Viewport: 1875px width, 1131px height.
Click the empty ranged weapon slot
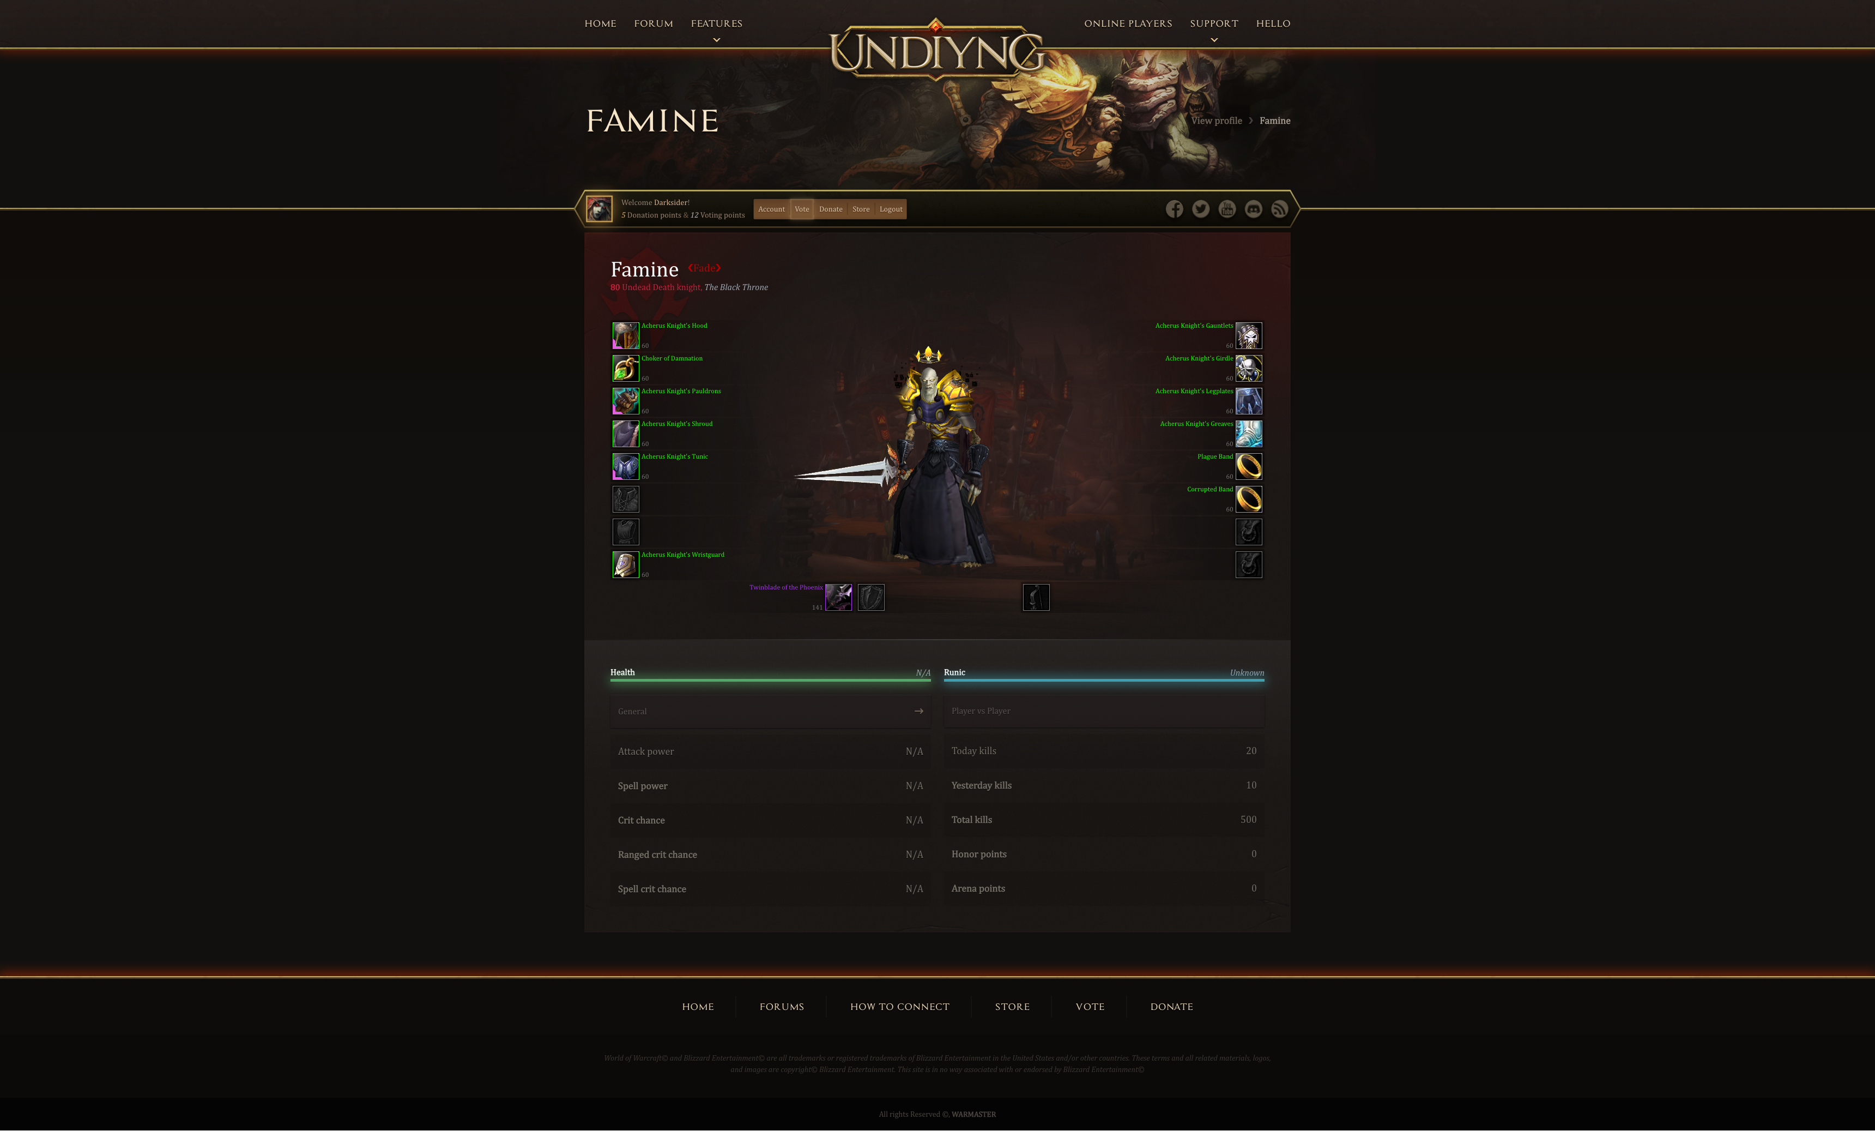click(1036, 598)
